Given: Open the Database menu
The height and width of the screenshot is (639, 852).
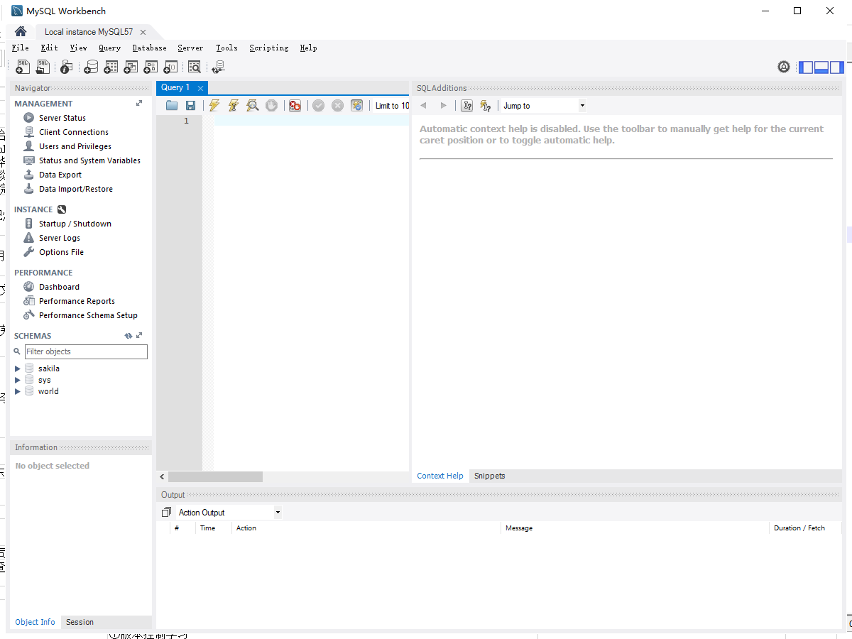Looking at the screenshot, I should click(x=149, y=48).
